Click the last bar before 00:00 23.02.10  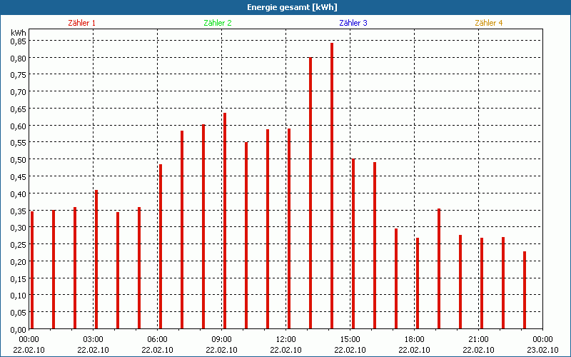525,290
